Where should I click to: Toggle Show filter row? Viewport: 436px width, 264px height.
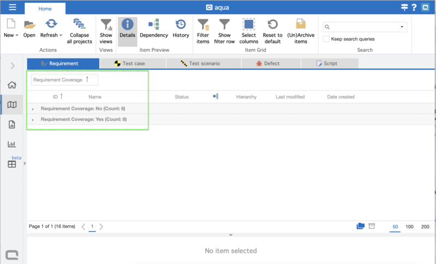click(x=225, y=25)
